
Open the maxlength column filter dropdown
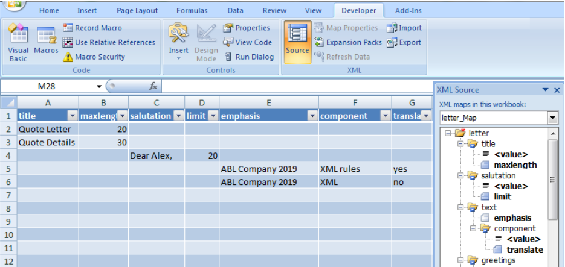(123, 116)
